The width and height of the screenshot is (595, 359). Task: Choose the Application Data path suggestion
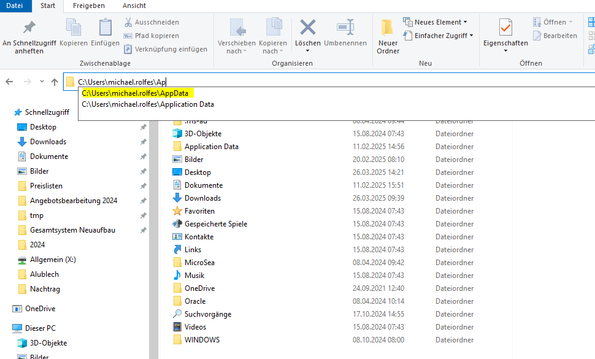pyautogui.click(x=148, y=104)
